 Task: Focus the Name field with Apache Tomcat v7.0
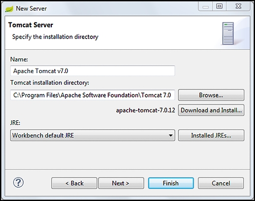(x=92, y=71)
